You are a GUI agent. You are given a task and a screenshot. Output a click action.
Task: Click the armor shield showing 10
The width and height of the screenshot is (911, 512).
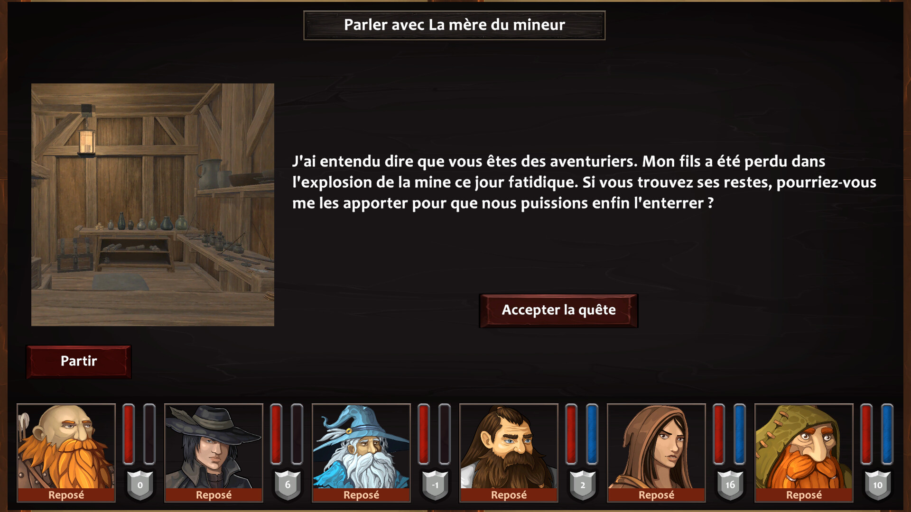878,485
